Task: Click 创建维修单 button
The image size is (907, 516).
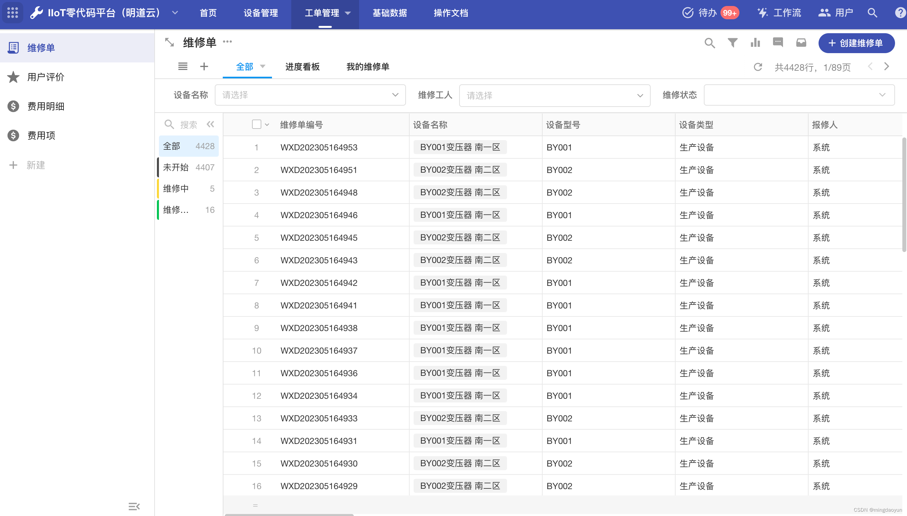Action: coord(856,43)
